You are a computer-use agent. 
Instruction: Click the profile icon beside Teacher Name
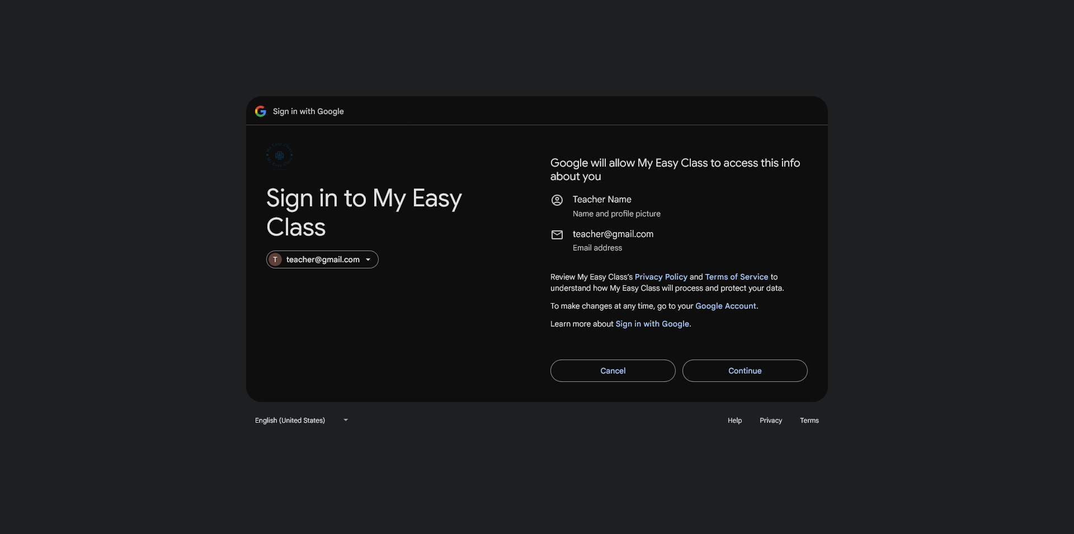pos(557,200)
